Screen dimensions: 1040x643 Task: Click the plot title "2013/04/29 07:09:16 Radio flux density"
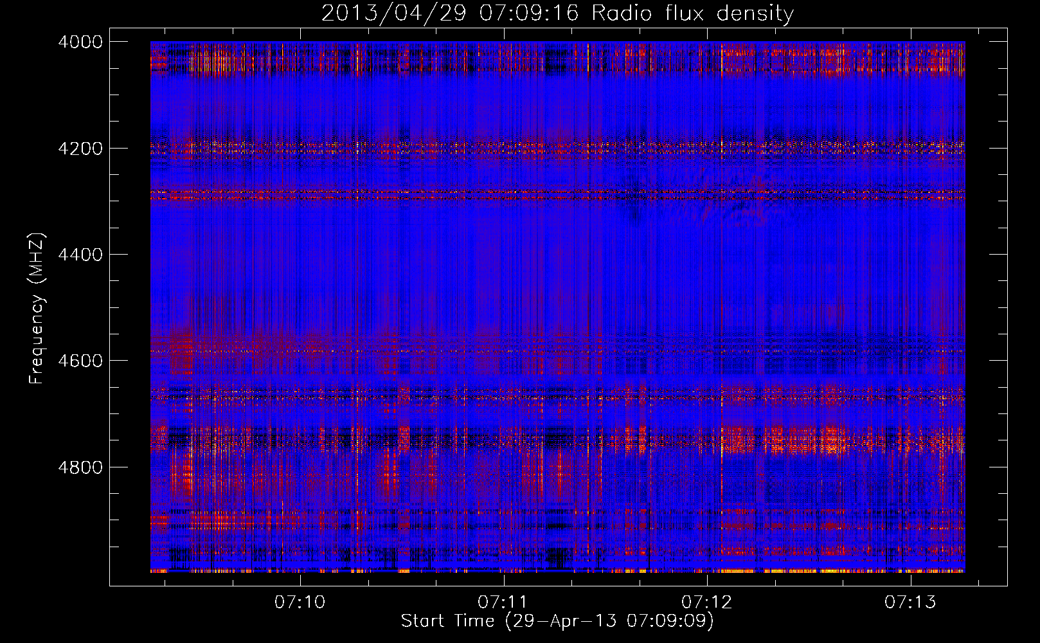557,14
